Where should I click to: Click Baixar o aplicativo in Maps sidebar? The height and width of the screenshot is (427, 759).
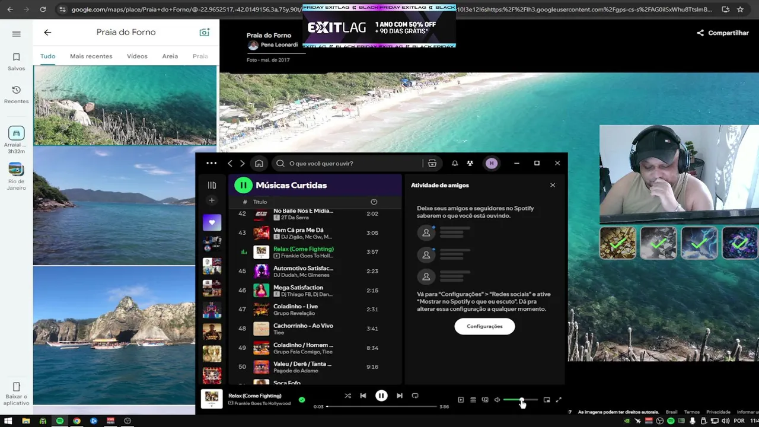pos(17,394)
